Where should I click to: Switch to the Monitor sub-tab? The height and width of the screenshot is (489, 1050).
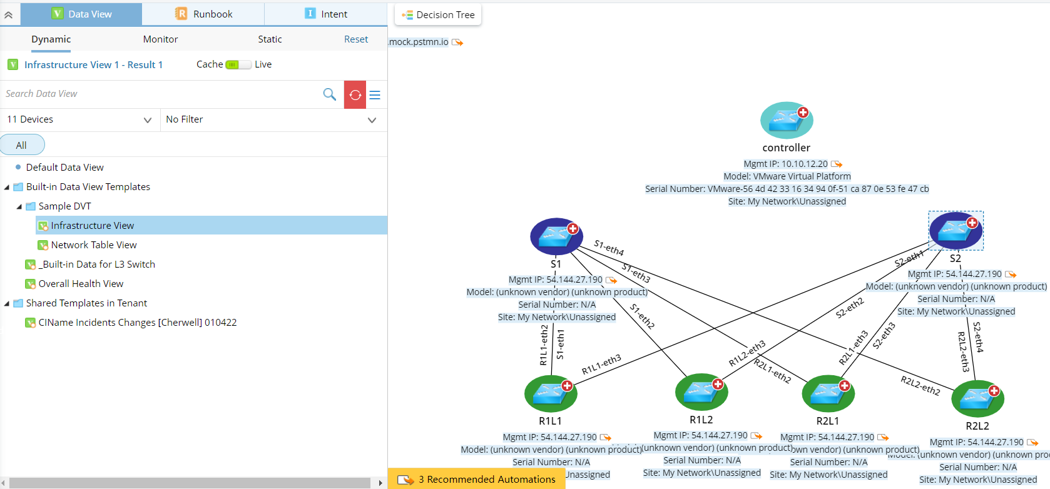click(160, 39)
